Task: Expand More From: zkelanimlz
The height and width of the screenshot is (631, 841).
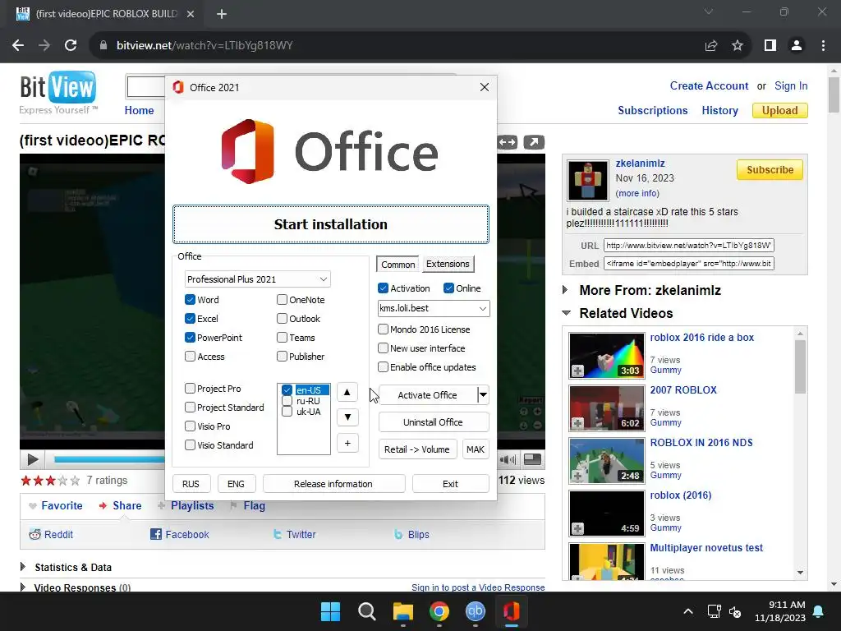Action: pos(565,290)
